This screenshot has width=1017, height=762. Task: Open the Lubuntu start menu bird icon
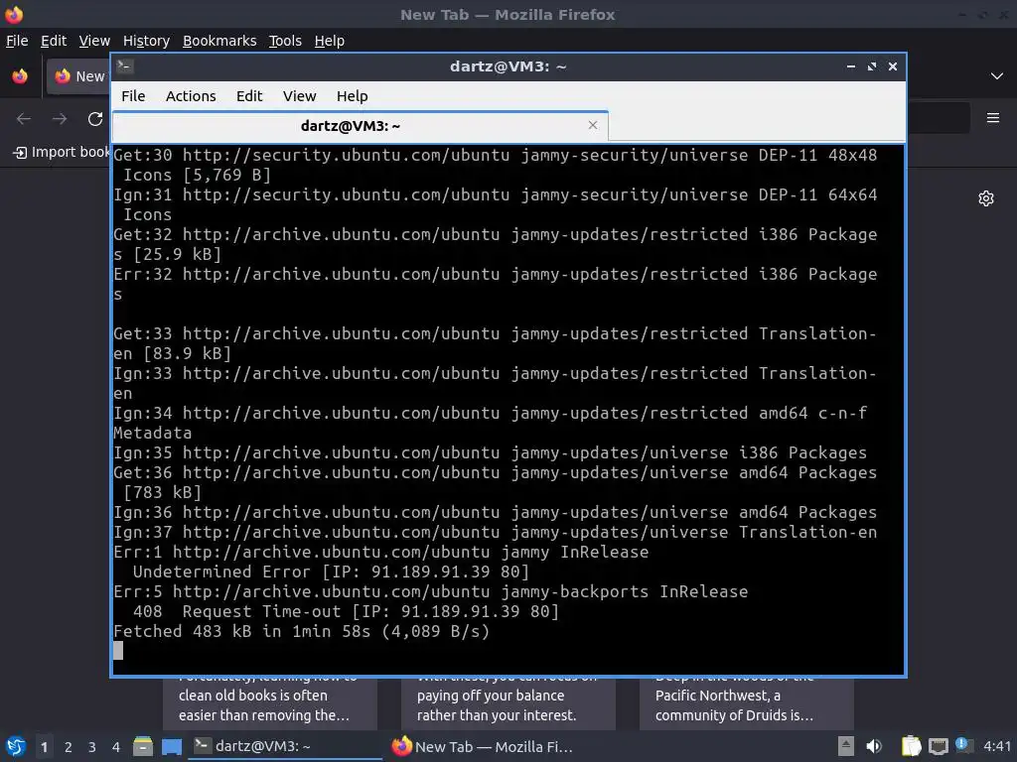pyautogui.click(x=16, y=746)
